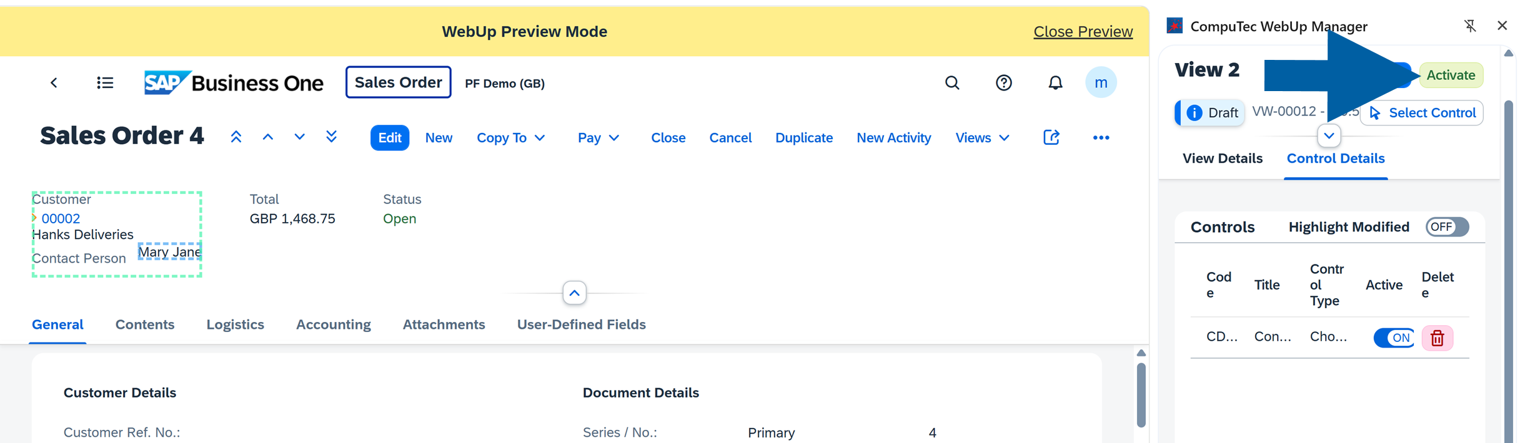This screenshot has height=443, width=1525.
Task: Click the 'Hanks Deliveries' customer name
Action: 82,235
